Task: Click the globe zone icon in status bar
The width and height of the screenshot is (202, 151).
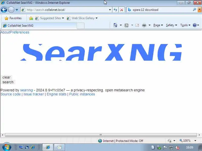Action: click(x=100, y=141)
